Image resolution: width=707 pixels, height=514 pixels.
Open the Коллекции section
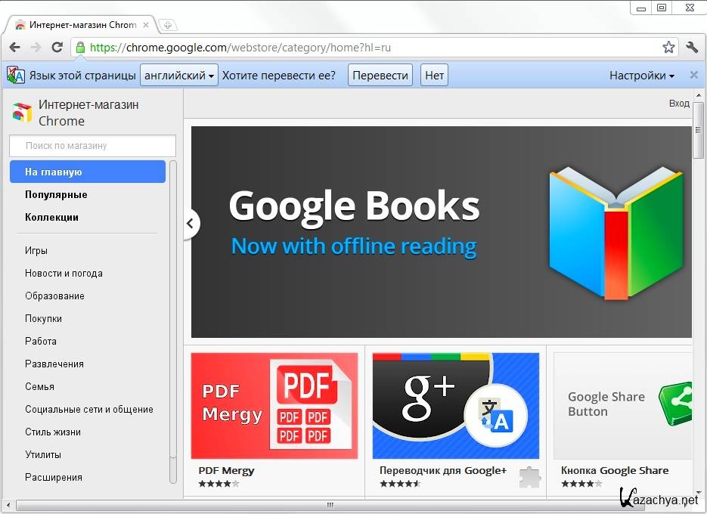tap(51, 217)
